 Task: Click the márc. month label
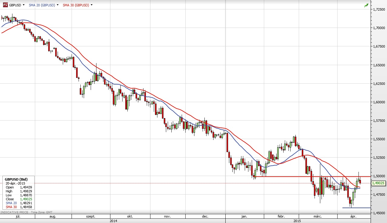pos(318,216)
